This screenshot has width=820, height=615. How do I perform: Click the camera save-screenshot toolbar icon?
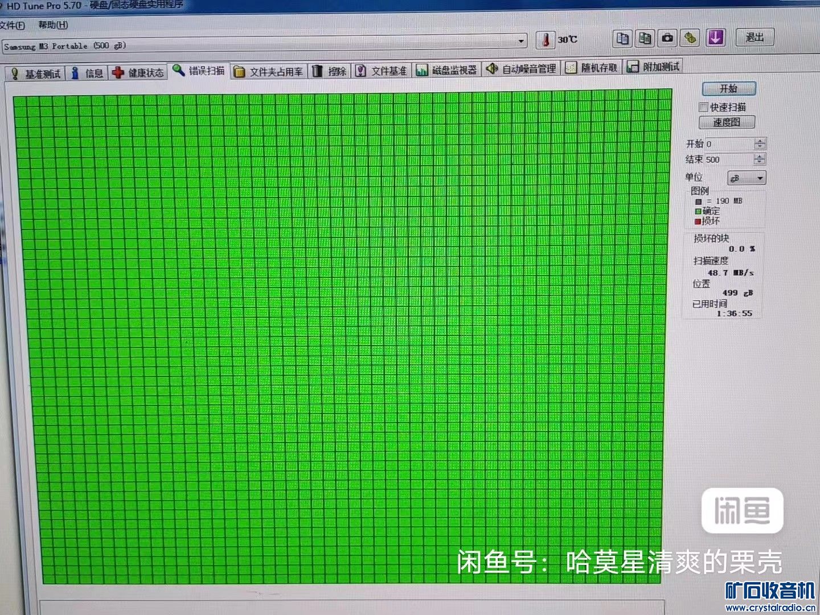click(667, 39)
